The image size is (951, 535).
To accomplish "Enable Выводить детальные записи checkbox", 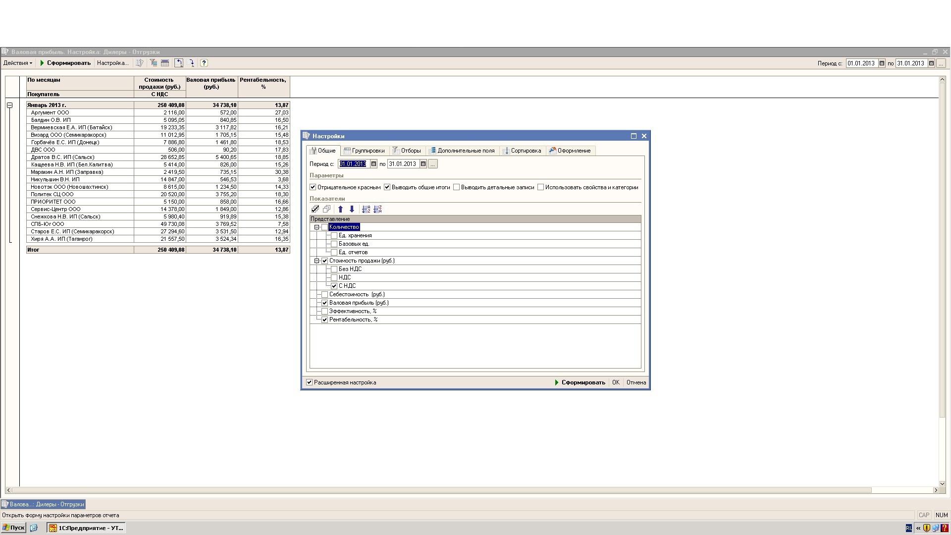I will 457,187.
